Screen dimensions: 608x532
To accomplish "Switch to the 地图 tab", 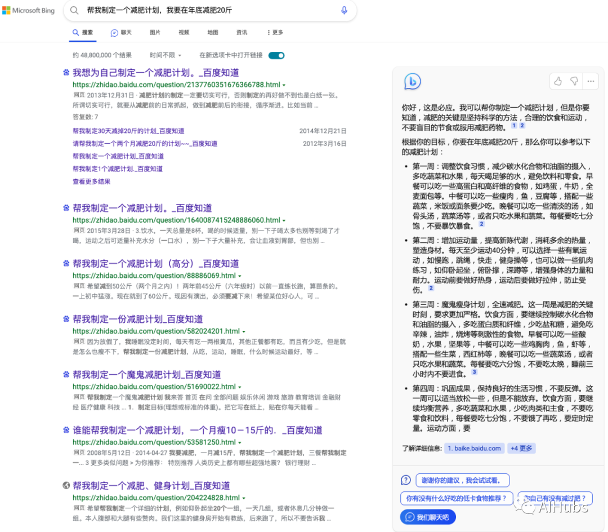I will [212, 33].
